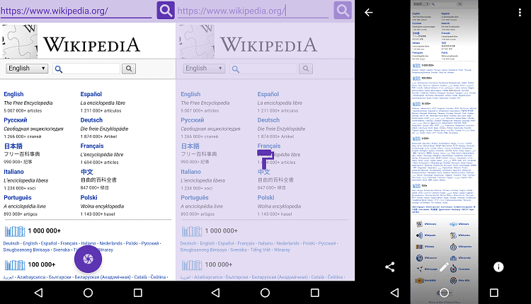The width and height of the screenshot is (531, 304).
Task: Click Tiếng Việt link on middle screen
Action: click(x=261, y=250)
